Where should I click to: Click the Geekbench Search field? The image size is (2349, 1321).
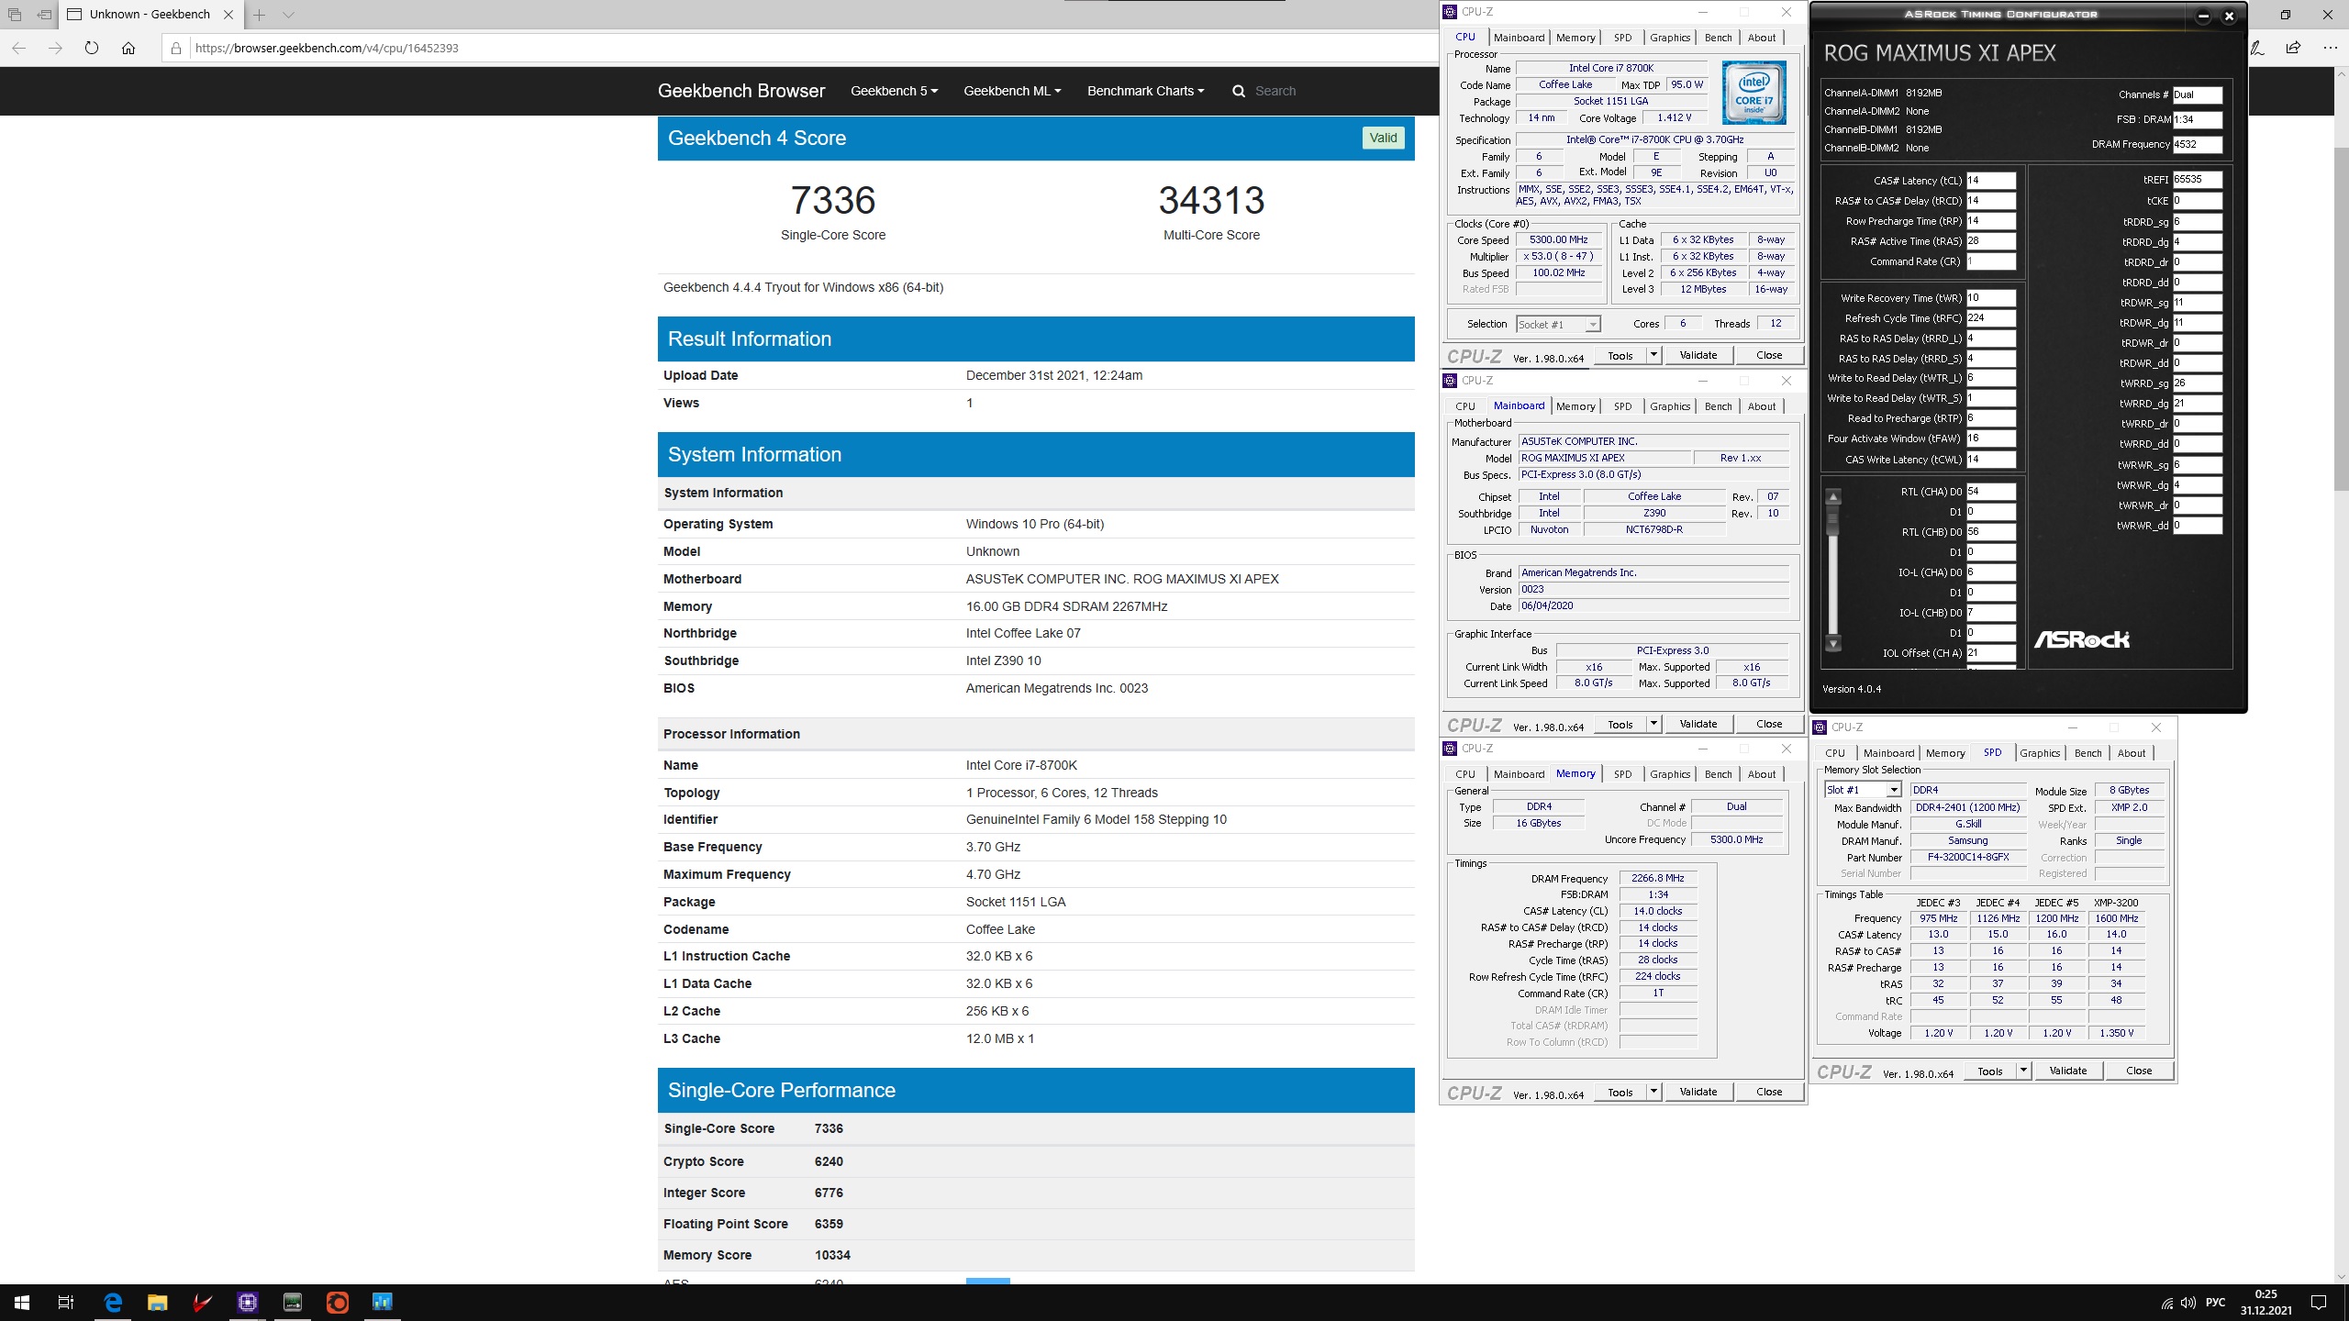pyautogui.click(x=1275, y=91)
